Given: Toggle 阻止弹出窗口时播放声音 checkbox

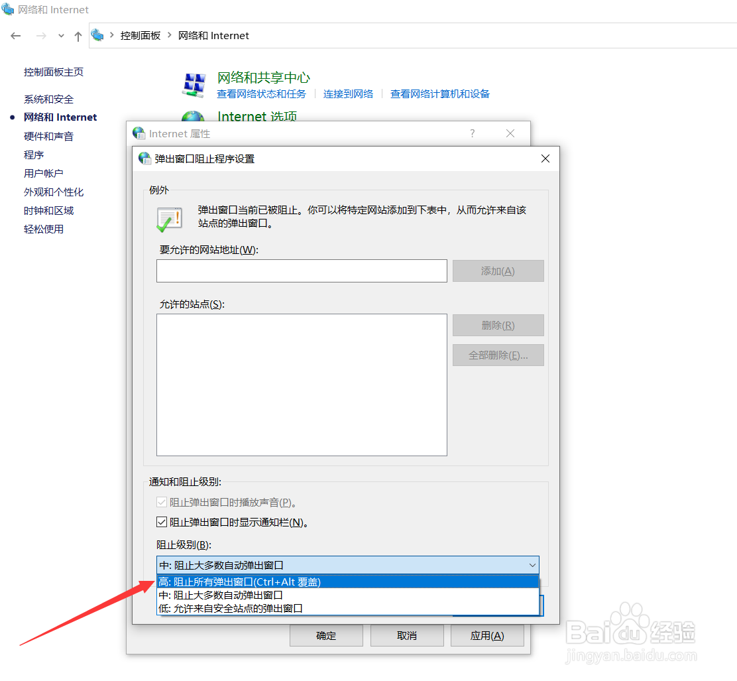Looking at the screenshot, I should (x=162, y=502).
